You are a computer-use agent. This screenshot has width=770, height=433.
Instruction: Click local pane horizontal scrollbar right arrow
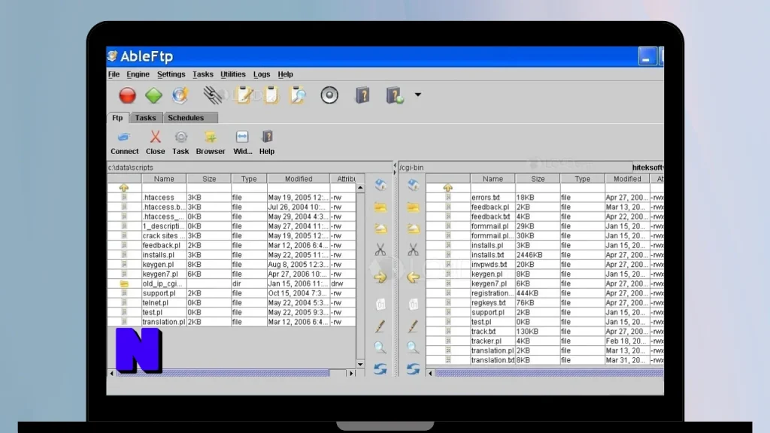351,373
